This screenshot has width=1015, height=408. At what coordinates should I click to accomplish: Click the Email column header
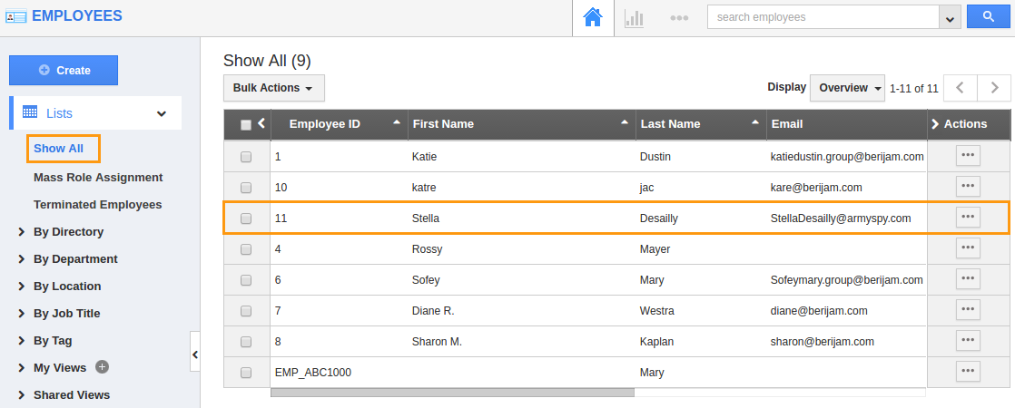[x=786, y=124]
